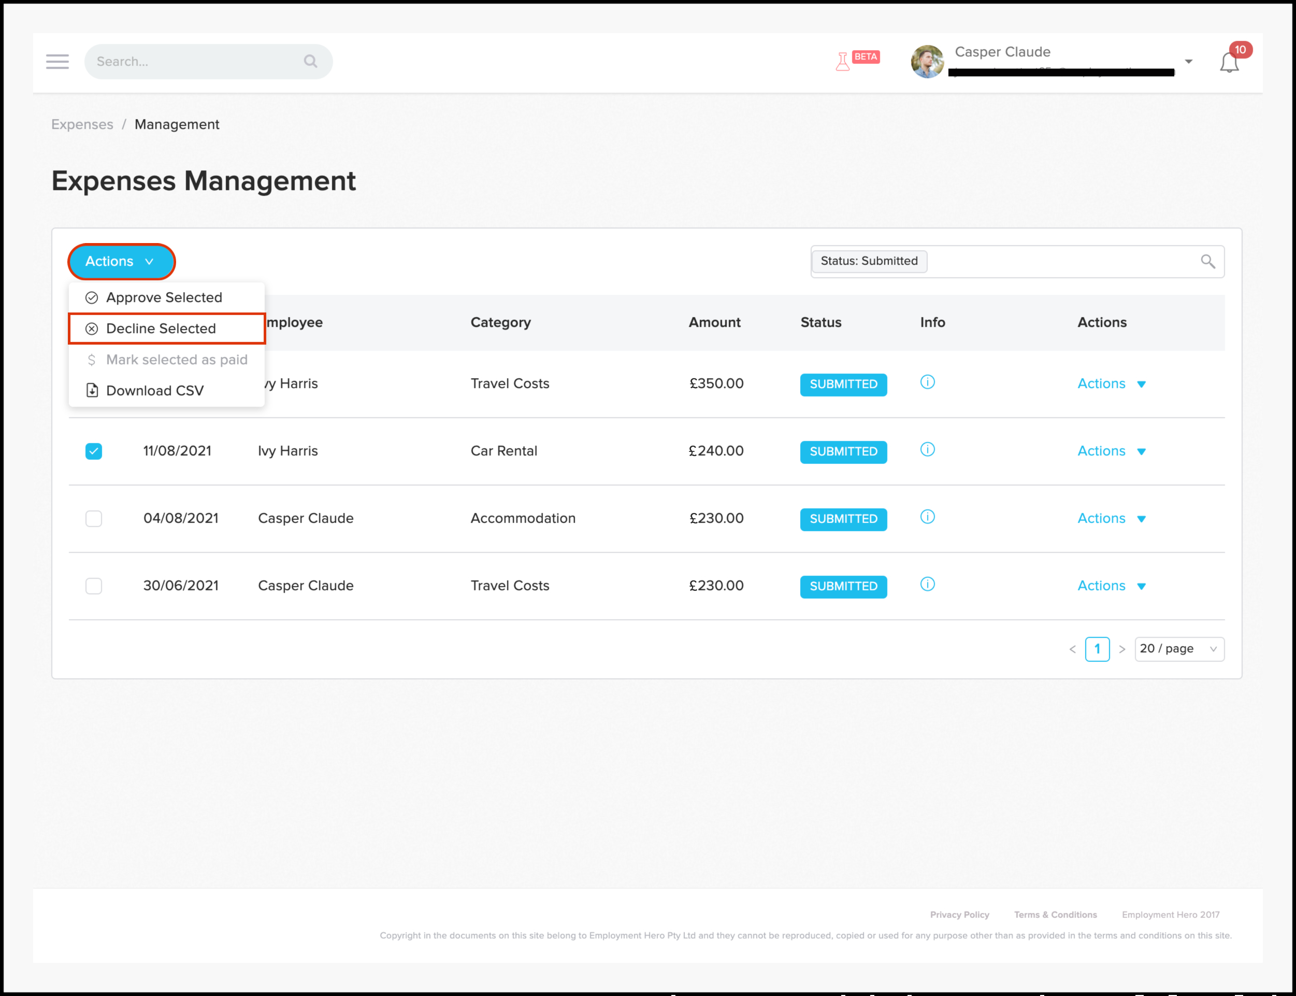The height and width of the screenshot is (996, 1296).
Task: Collapse the blue Actions dropdown button
Action: (121, 262)
